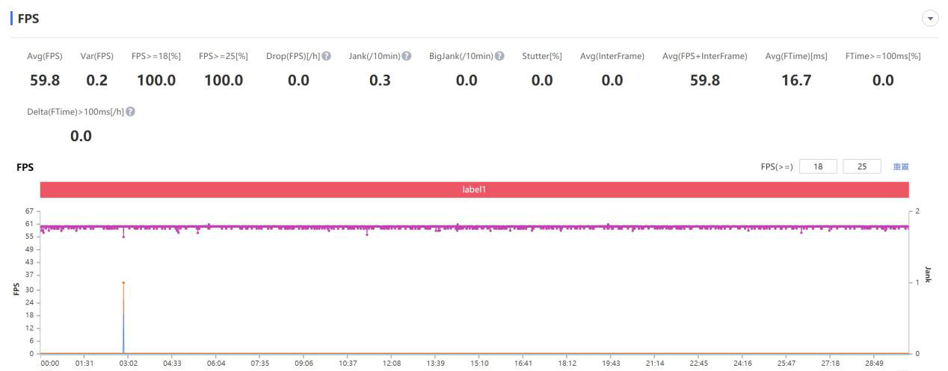This screenshot has width=948, height=371.
Task: Click the Avg(FPS) value 59.8
Action: point(45,81)
